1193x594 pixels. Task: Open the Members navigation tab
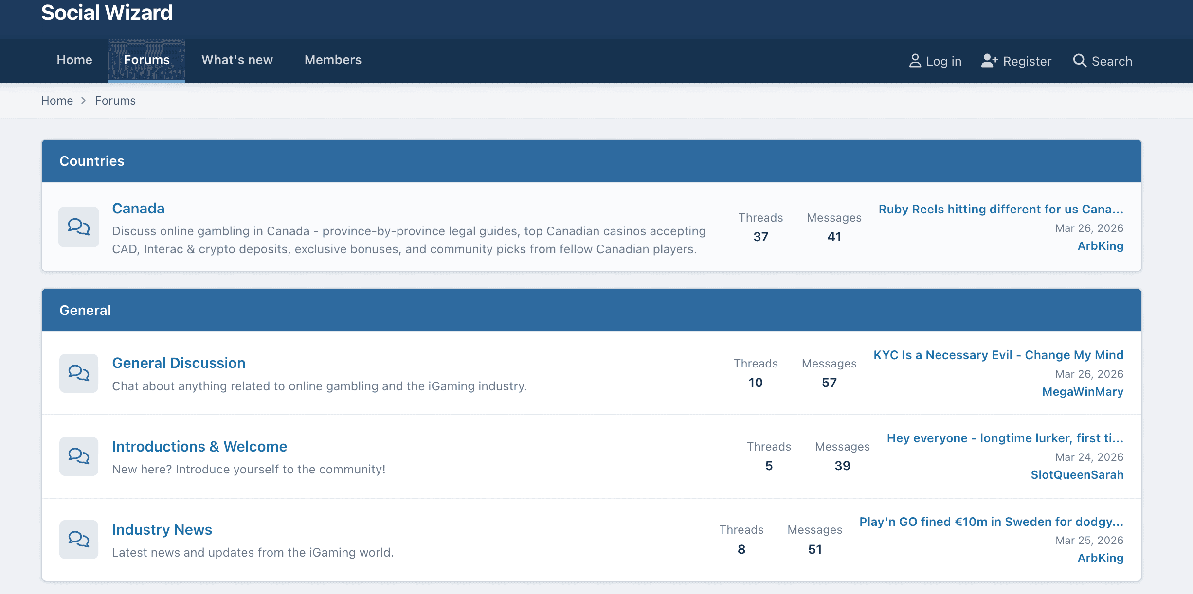333,60
